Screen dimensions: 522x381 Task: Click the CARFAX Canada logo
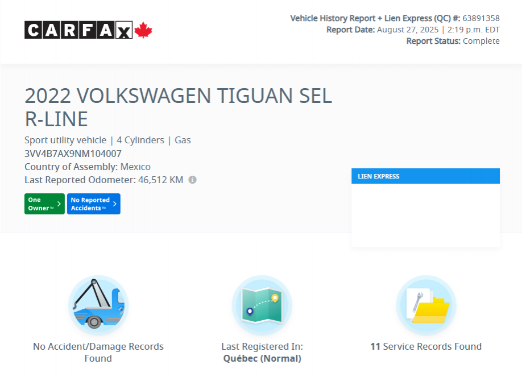click(x=88, y=30)
